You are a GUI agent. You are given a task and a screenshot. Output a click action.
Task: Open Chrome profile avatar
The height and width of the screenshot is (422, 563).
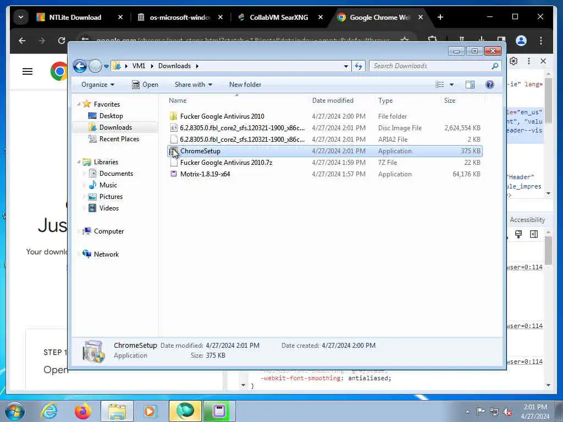tap(521, 41)
